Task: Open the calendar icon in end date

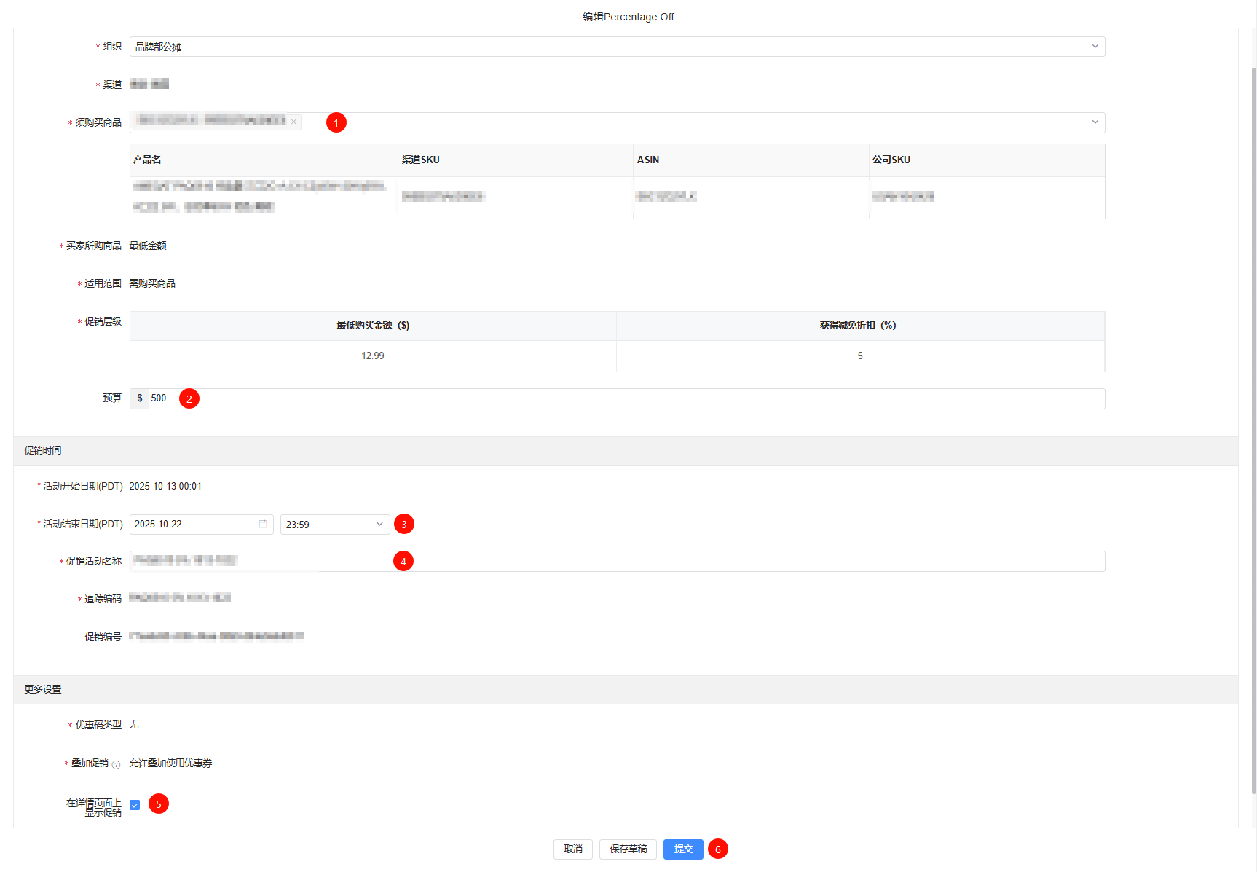Action: (263, 524)
